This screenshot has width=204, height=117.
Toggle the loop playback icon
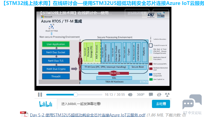159,95
